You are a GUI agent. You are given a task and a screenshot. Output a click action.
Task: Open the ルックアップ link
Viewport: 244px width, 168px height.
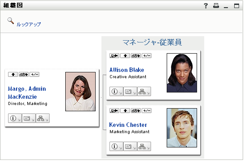coord(29,25)
